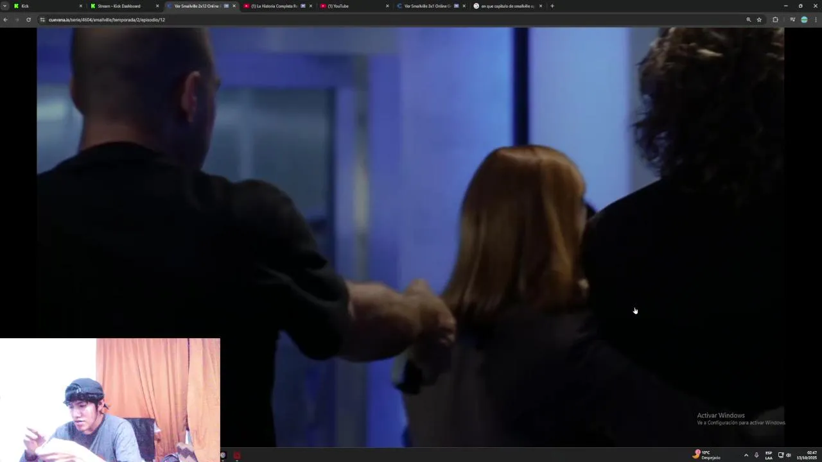Open the browser extensions puzzle icon
This screenshot has height=462, width=822.
pyautogui.click(x=775, y=20)
